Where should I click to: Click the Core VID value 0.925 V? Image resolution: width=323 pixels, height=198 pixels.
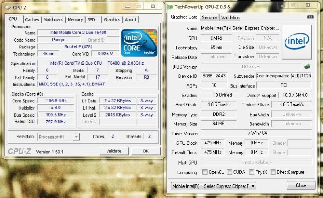coord(105,54)
